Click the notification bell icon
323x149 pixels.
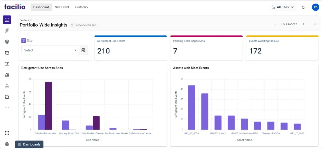[x=303, y=7]
